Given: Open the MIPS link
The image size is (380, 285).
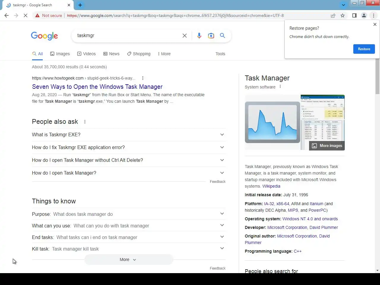Looking at the screenshot, I should pos(293,210).
